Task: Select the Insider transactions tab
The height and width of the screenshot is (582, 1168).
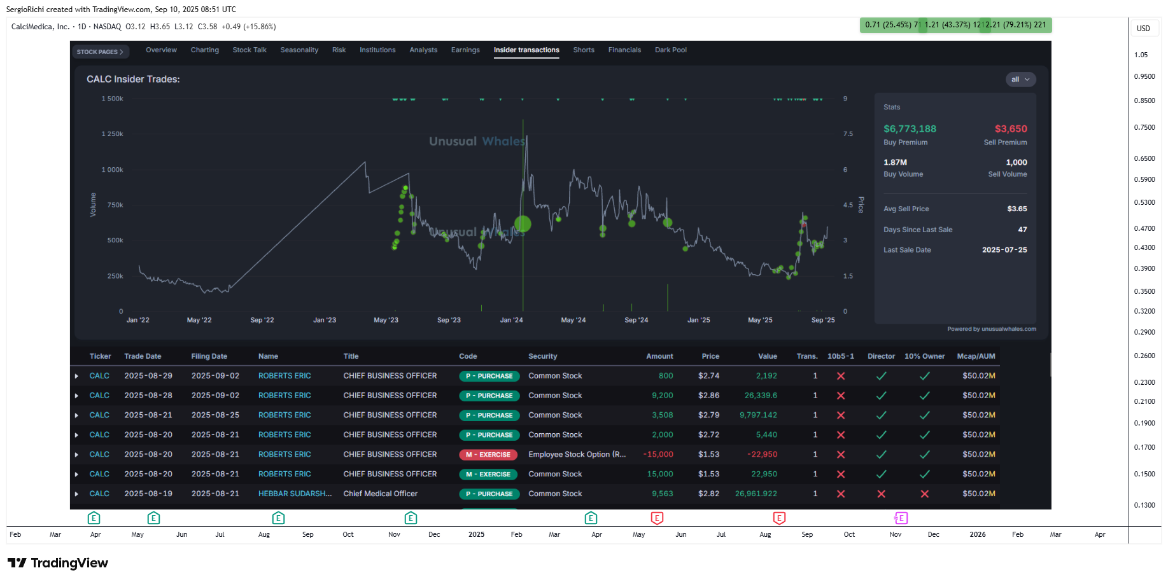Action: pyautogui.click(x=526, y=50)
